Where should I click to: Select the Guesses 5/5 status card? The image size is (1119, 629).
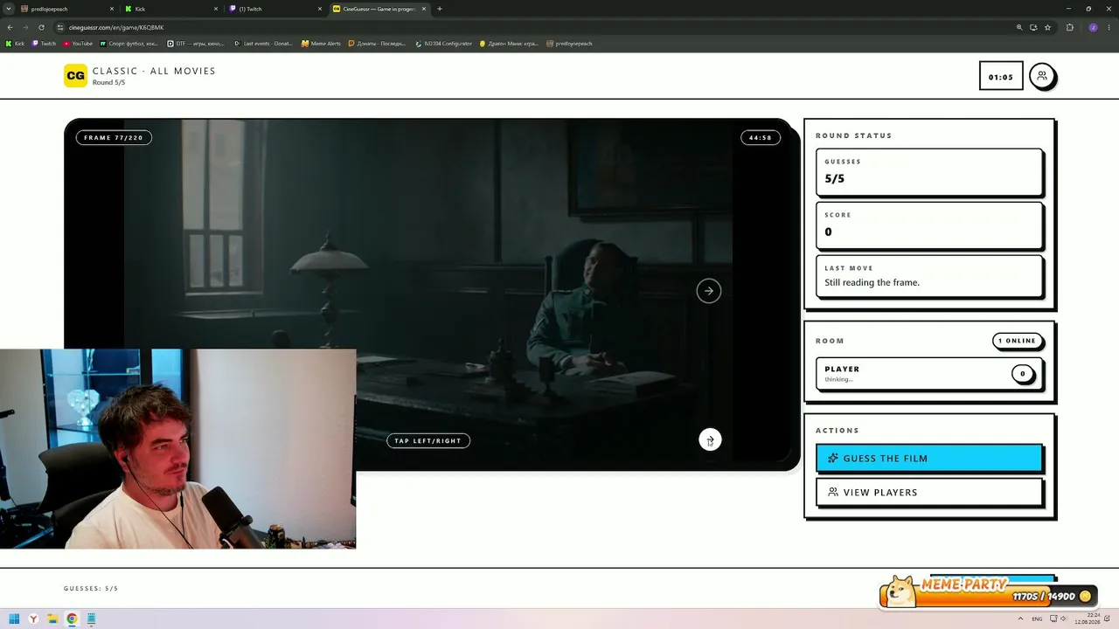pyautogui.click(x=929, y=172)
